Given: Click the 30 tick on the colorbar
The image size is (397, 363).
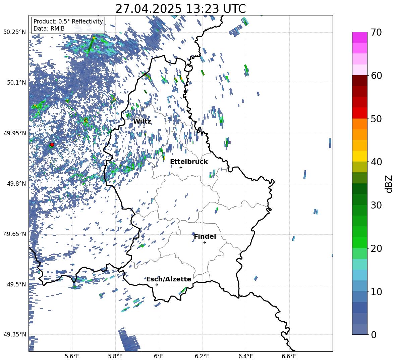Looking at the screenshot, I should pos(376,205).
